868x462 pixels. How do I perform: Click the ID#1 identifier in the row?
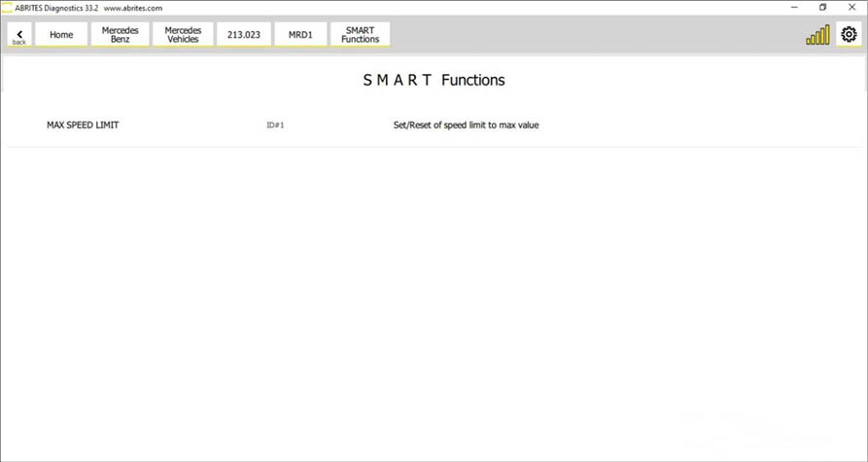click(x=275, y=125)
